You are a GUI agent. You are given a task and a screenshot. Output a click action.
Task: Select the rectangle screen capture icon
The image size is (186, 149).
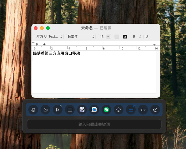[70, 110]
